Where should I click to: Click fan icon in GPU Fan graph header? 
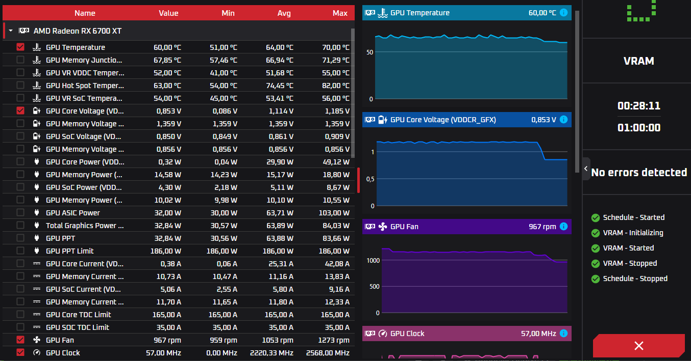coord(383,227)
